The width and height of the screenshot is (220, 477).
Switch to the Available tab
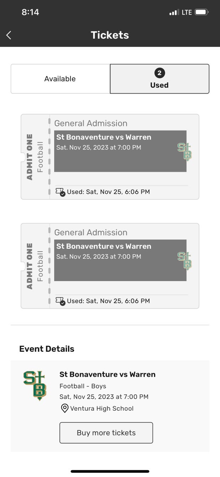60,79
